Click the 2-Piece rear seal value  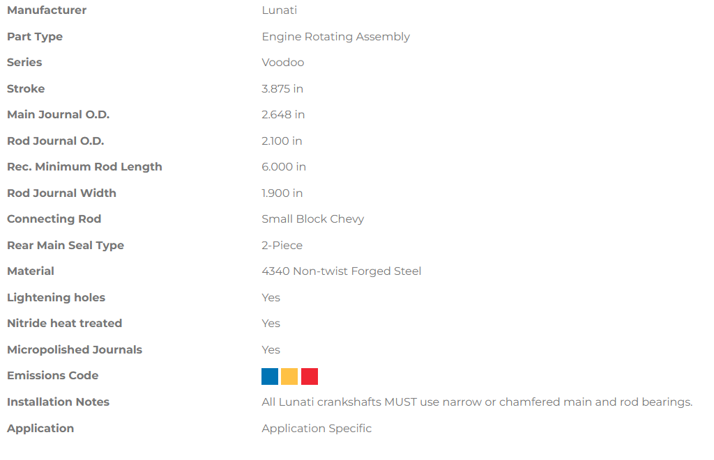(x=282, y=246)
